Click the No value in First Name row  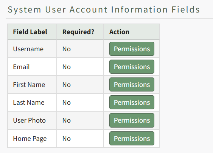pyautogui.click(x=67, y=85)
